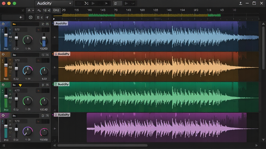Select the purple waveform clip

tap(167, 128)
